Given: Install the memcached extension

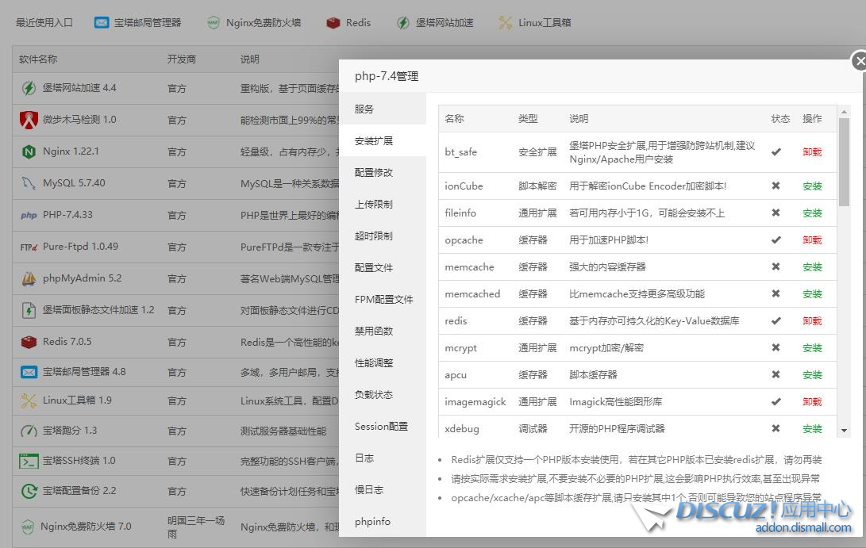Looking at the screenshot, I should 812,293.
